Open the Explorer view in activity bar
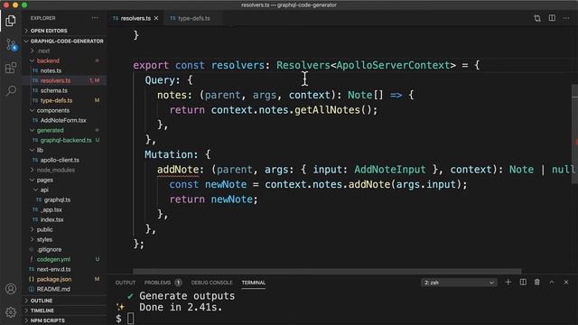This screenshot has width=578, height=325. click(x=11, y=21)
